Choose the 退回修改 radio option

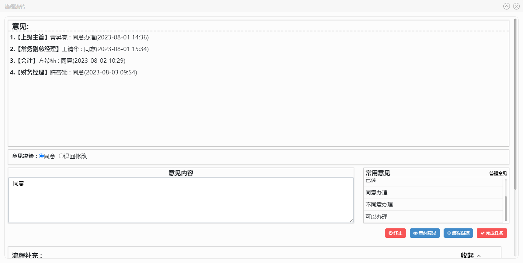pyautogui.click(x=61, y=156)
